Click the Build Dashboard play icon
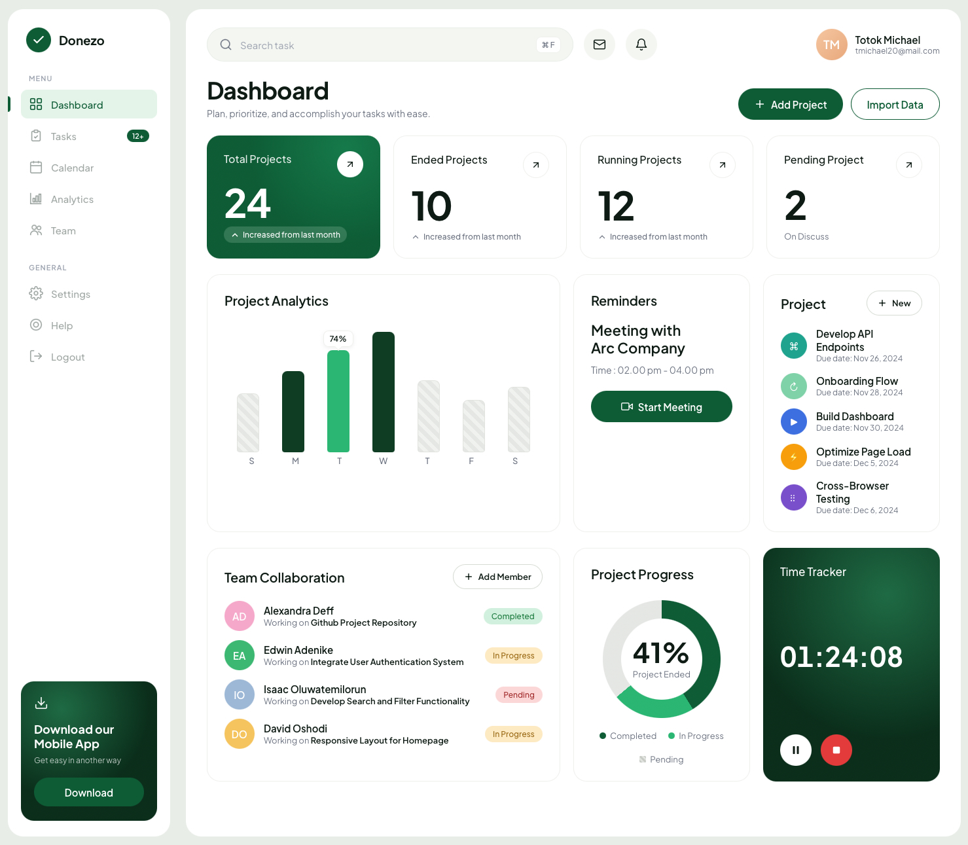The width and height of the screenshot is (968, 845). coord(794,422)
